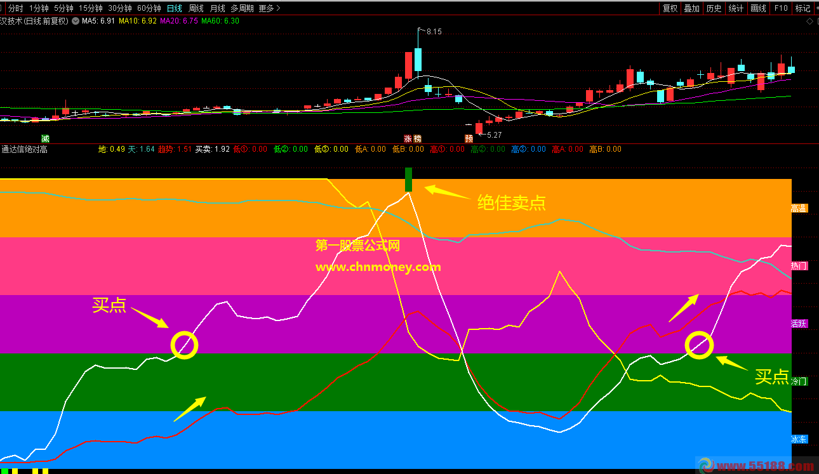Click the 活跃 zone label
Viewport: 819px width, 474px height.
799,324
